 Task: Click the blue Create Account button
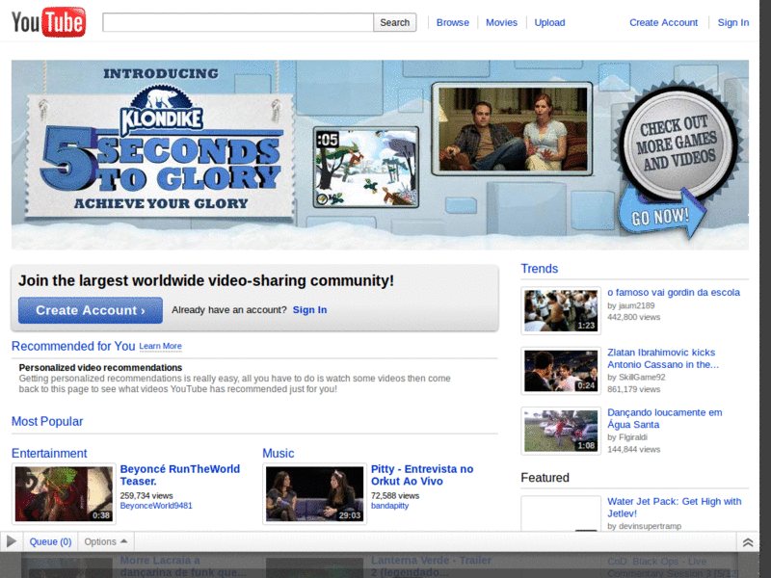pos(91,310)
